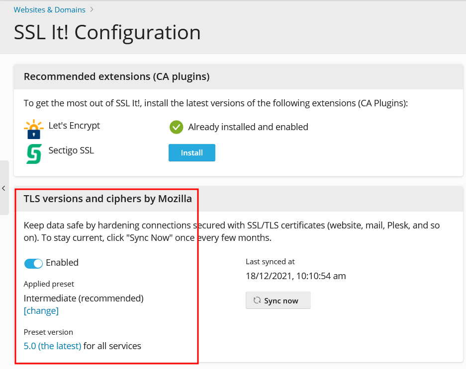
Task: Click the circular arrows icon in Sync now
Action: pyautogui.click(x=257, y=300)
